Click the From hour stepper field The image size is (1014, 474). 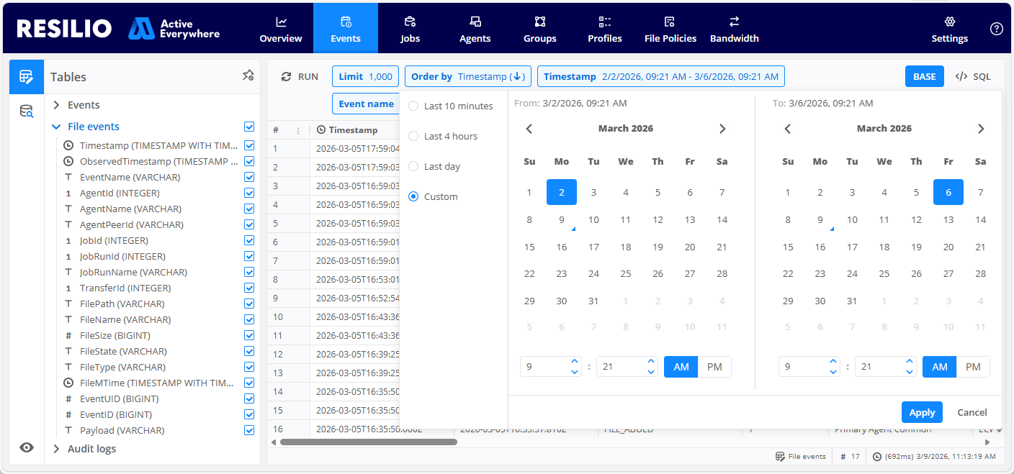(x=551, y=367)
